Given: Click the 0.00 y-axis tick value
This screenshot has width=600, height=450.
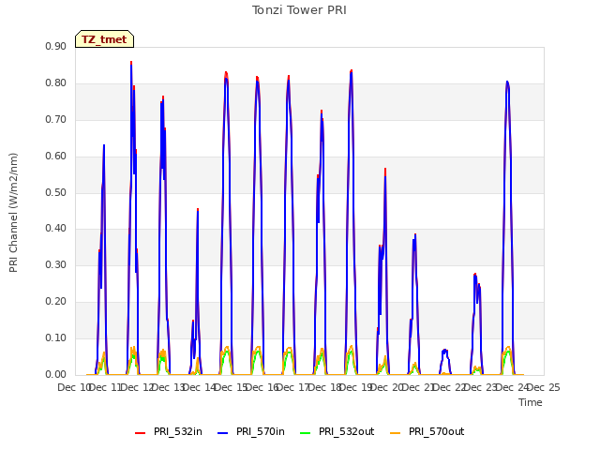Looking at the screenshot, I should (55, 374).
